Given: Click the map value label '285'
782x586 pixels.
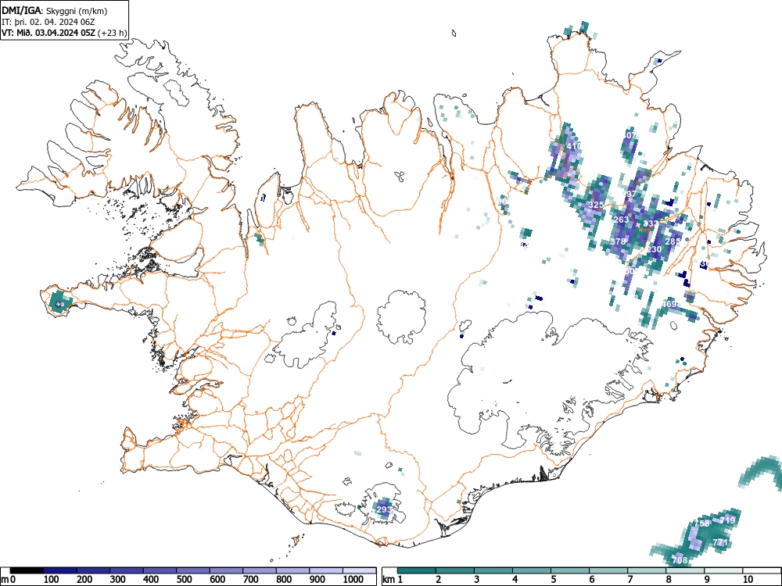Looking at the screenshot, I should pos(673,241).
